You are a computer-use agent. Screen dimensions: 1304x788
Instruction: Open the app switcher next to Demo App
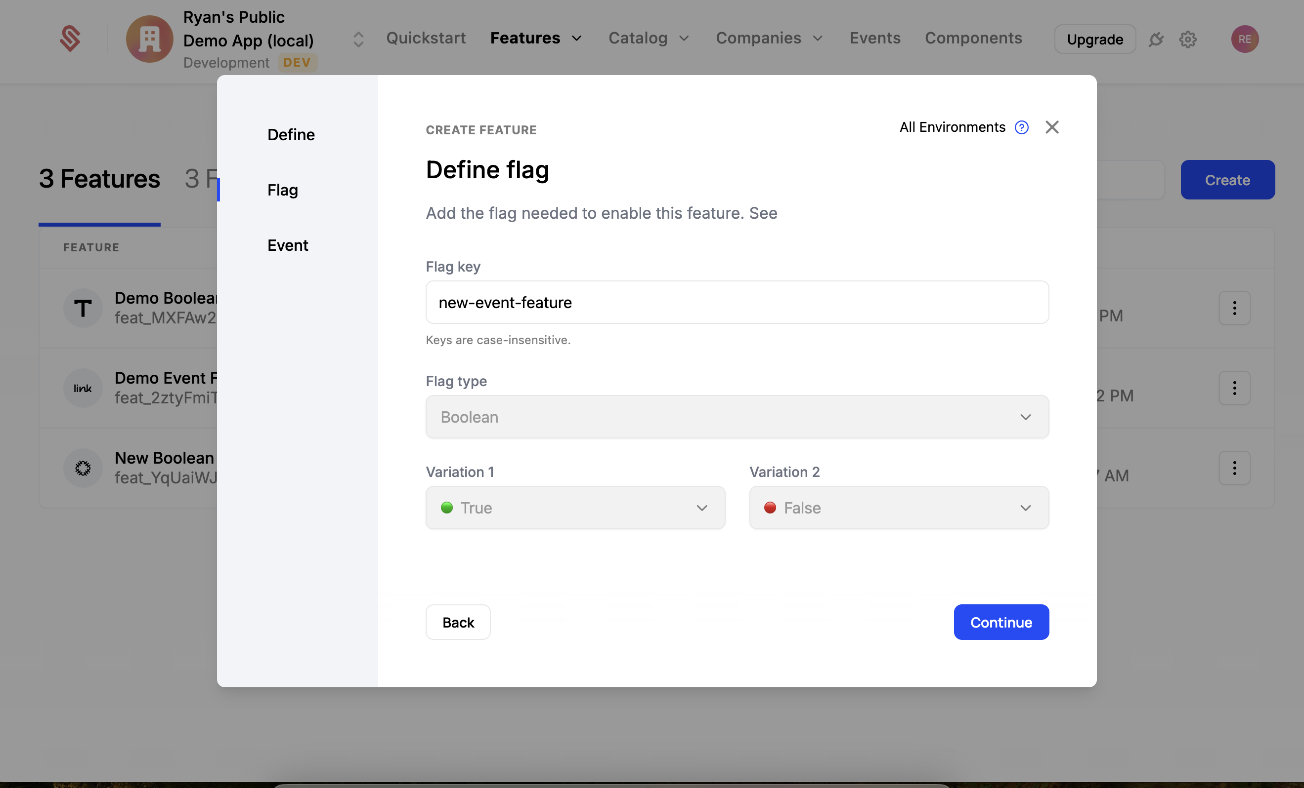tap(358, 39)
